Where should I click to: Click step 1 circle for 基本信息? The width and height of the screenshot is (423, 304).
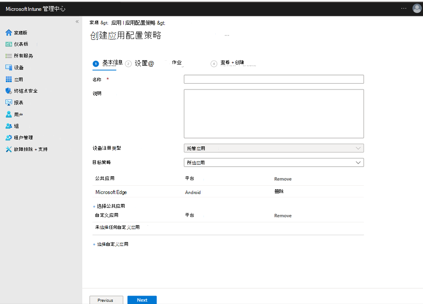click(x=96, y=64)
